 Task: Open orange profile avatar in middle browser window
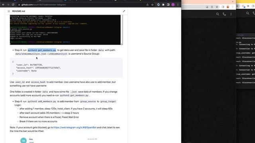pos(228,7)
